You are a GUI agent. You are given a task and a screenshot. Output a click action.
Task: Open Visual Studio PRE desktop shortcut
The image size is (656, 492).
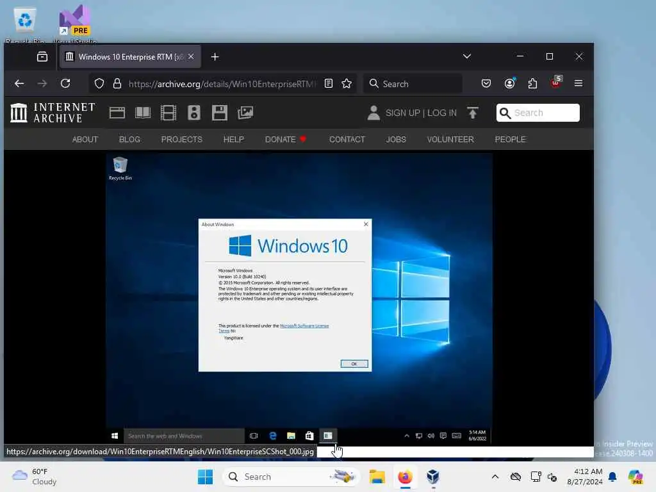(x=74, y=24)
